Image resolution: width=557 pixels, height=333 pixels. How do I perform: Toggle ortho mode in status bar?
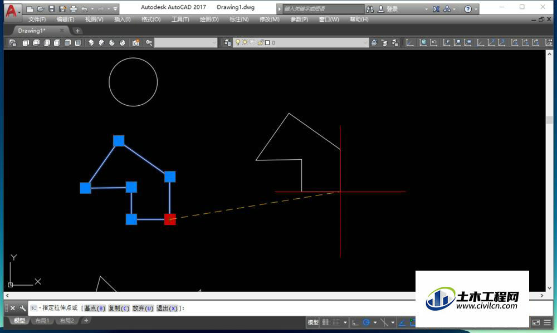tap(355, 322)
